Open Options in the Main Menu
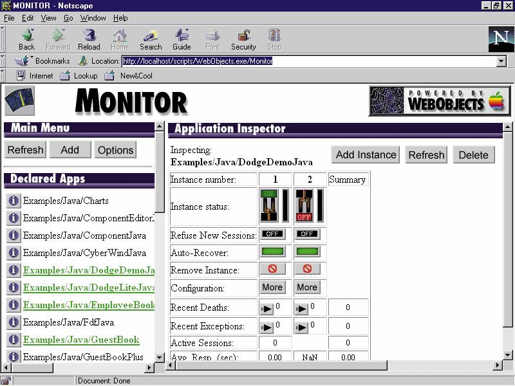 click(115, 150)
